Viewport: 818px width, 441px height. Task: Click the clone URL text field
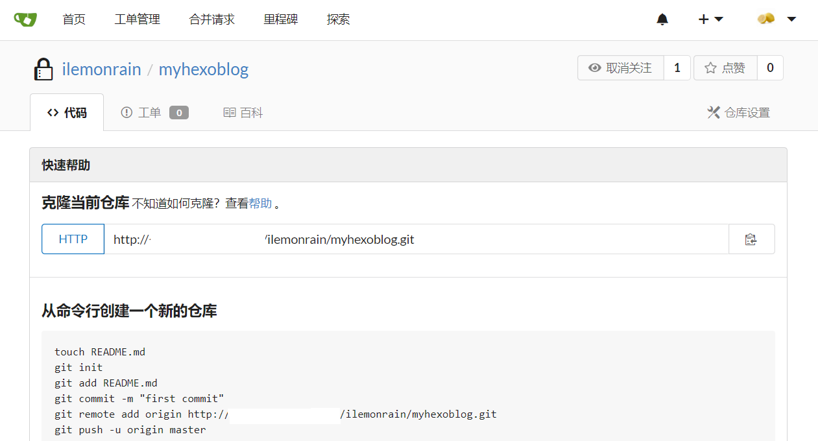pyautogui.click(x=416, y=239)
